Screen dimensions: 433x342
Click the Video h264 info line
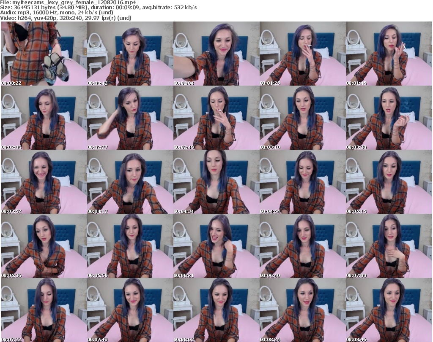coord(66,18)
